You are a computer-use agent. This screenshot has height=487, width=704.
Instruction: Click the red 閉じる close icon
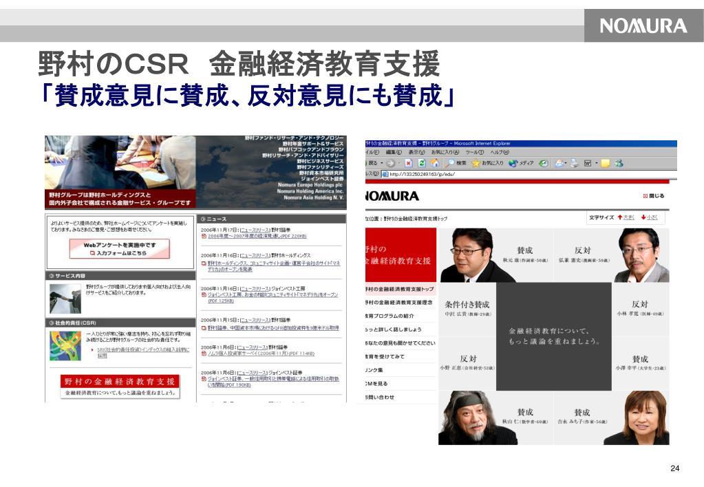click(x=646, y=196)
